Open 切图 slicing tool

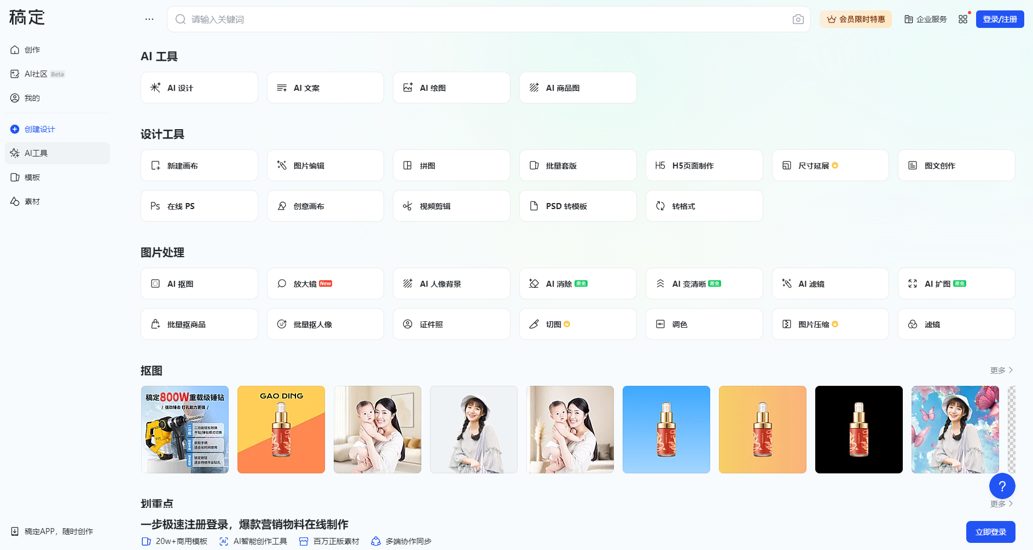(578, 324)
